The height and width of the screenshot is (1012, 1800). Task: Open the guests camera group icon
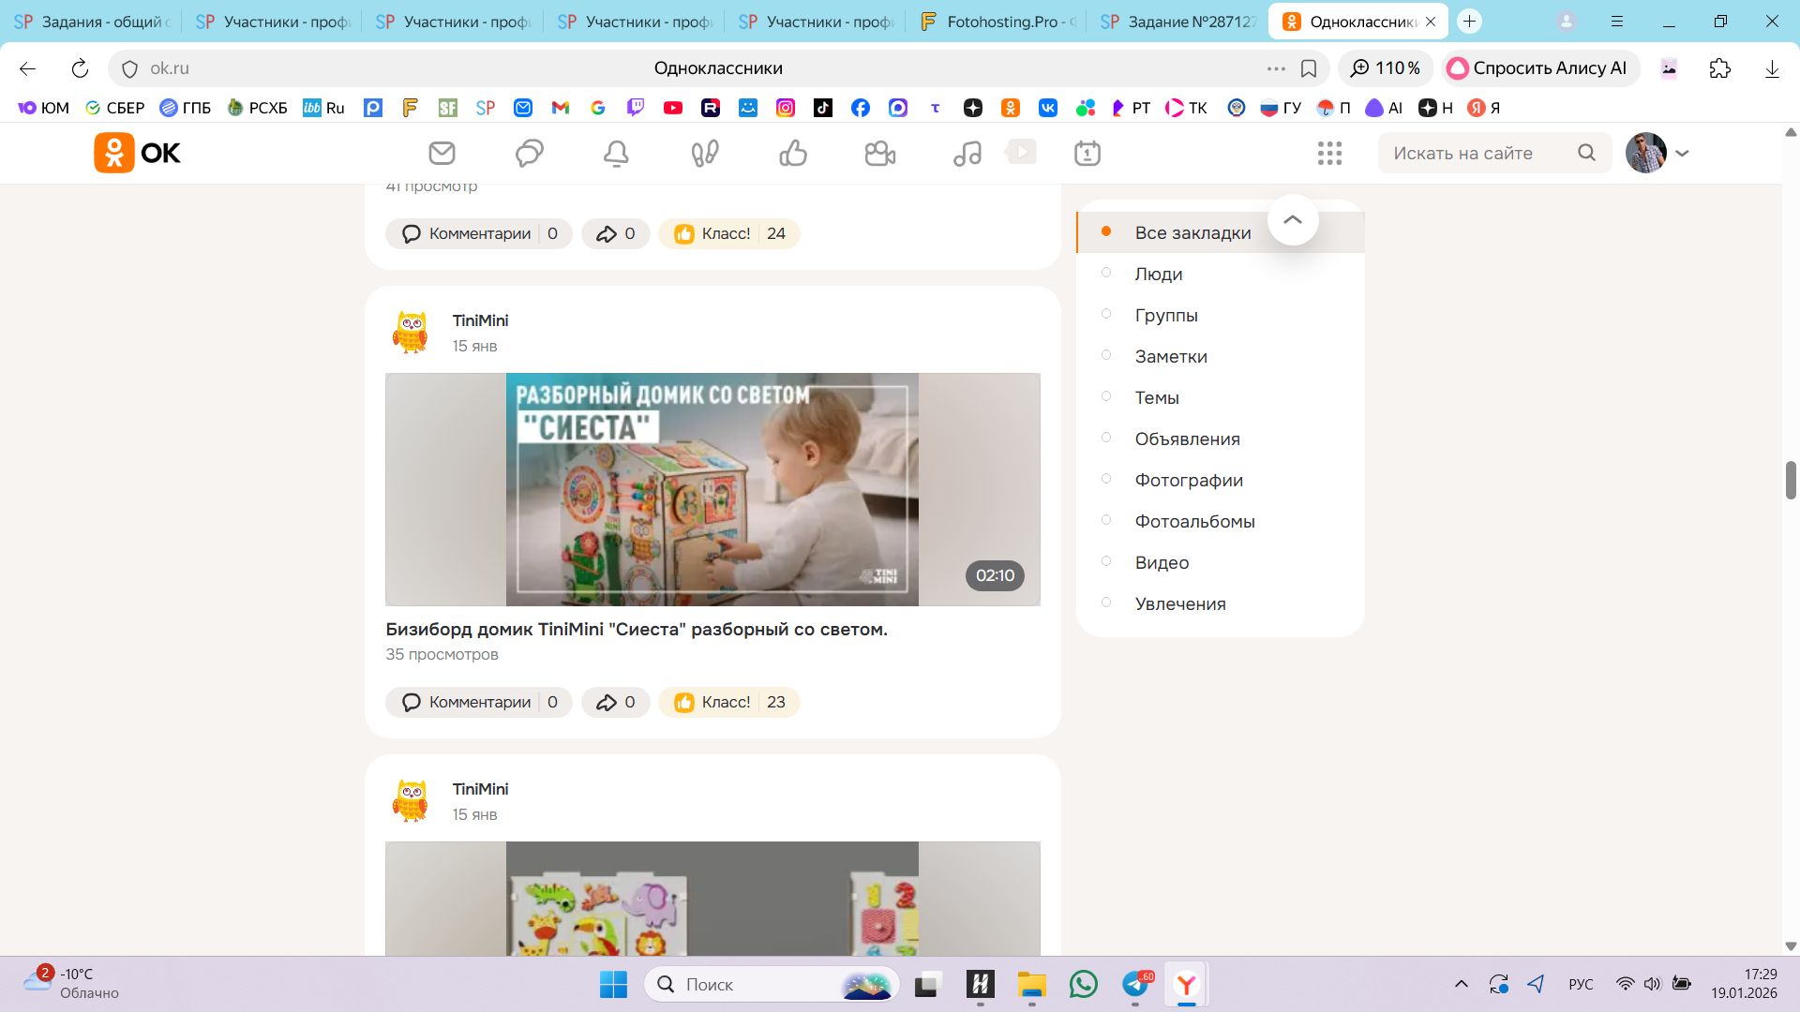(x=879, y=153)
